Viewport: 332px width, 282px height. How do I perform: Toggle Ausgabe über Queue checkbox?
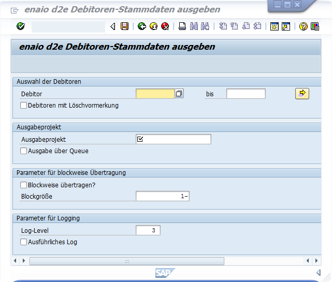[x=23, y=151]
